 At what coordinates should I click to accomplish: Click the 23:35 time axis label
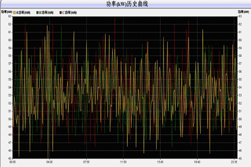point(234,162)
